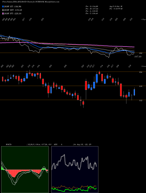Click the '<-Lows' label at right edge
146x193 pixels.
pos(143,66)
